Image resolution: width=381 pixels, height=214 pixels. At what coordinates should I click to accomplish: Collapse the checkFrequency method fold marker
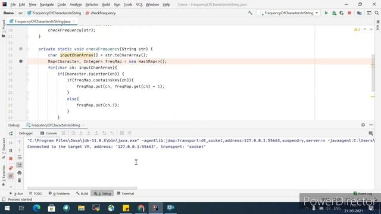pyautogui.click(x=27, y=49)
